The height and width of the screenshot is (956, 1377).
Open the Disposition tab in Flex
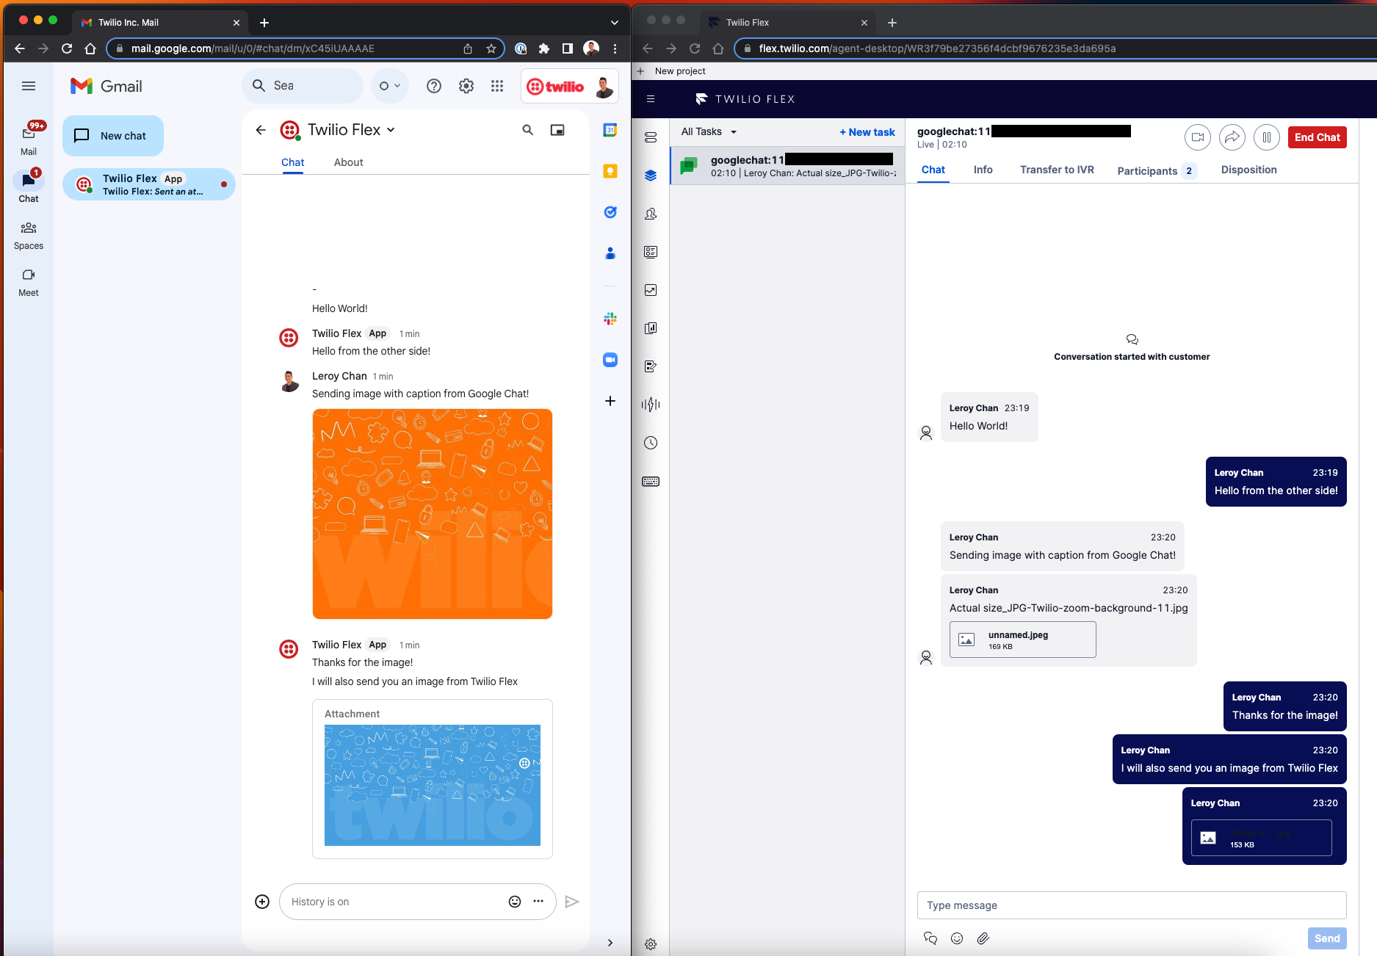pos(1248,170)
